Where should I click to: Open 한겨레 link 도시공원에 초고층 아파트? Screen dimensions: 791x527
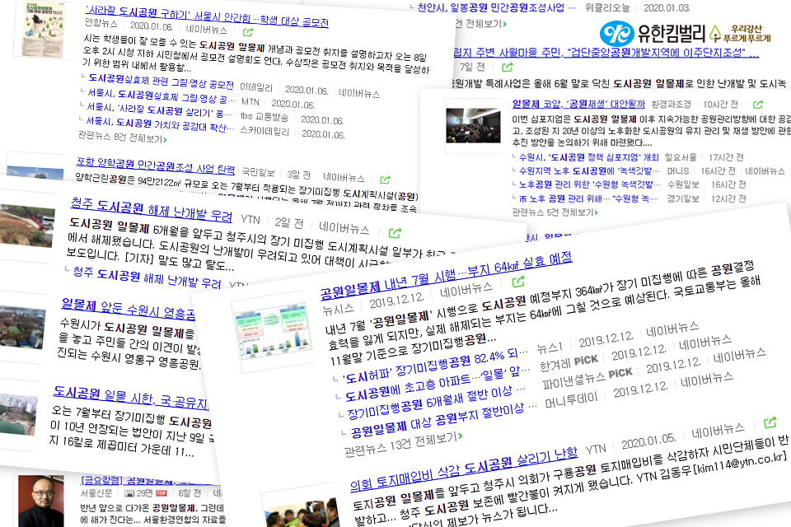click(438, 383)
